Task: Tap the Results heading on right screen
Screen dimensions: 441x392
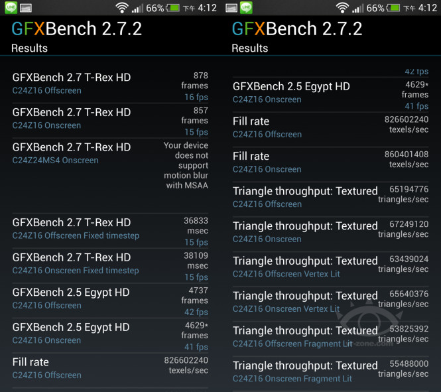Action: point(250,48)
